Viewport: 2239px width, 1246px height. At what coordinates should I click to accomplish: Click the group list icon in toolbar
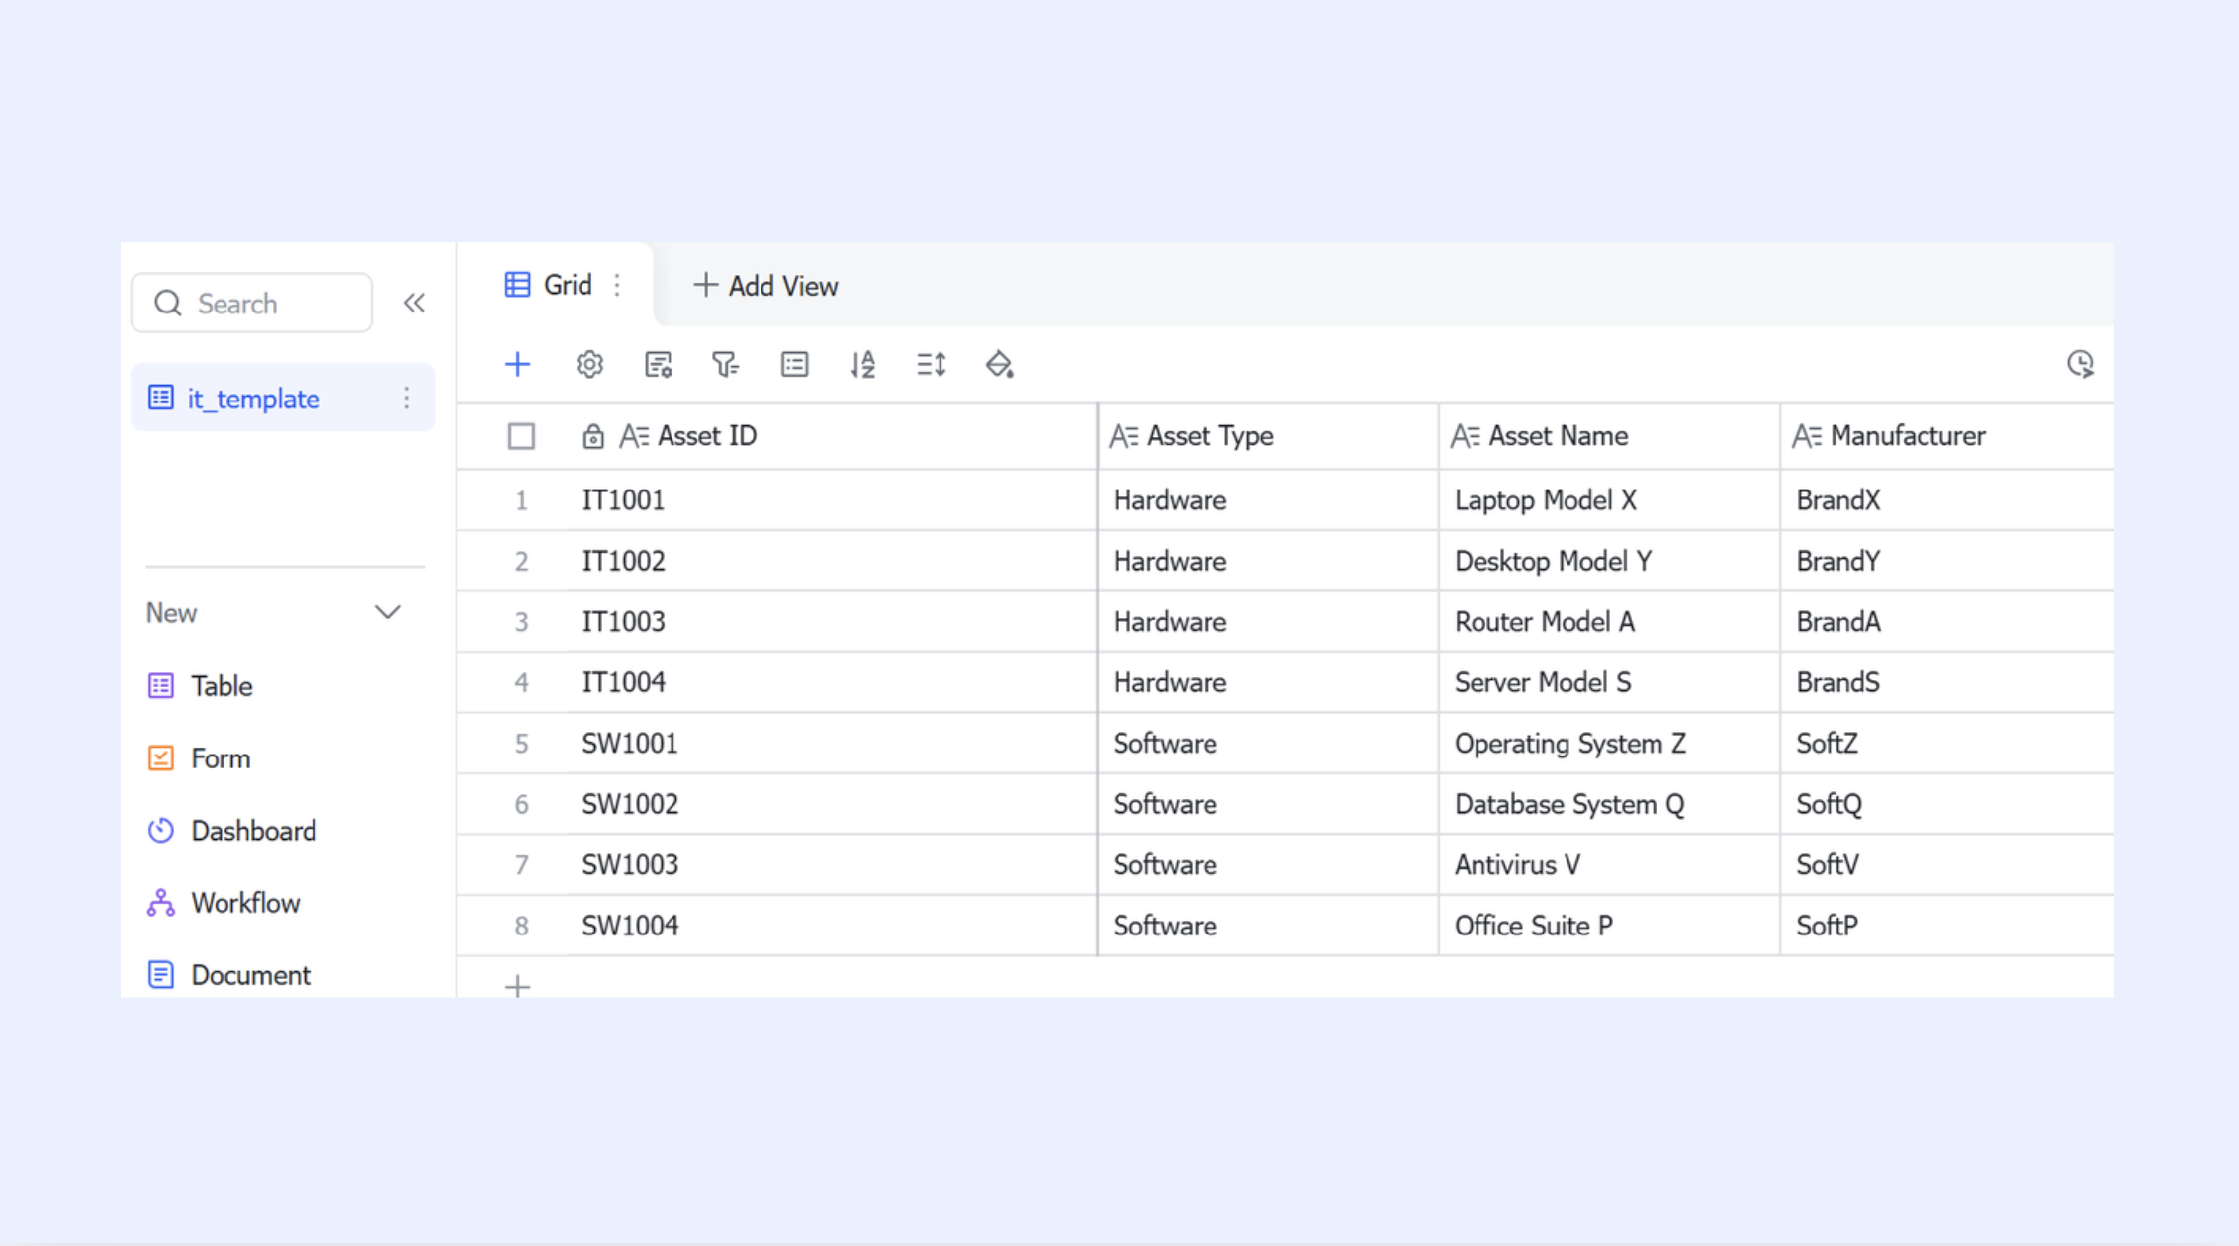[x=794, y=365]
